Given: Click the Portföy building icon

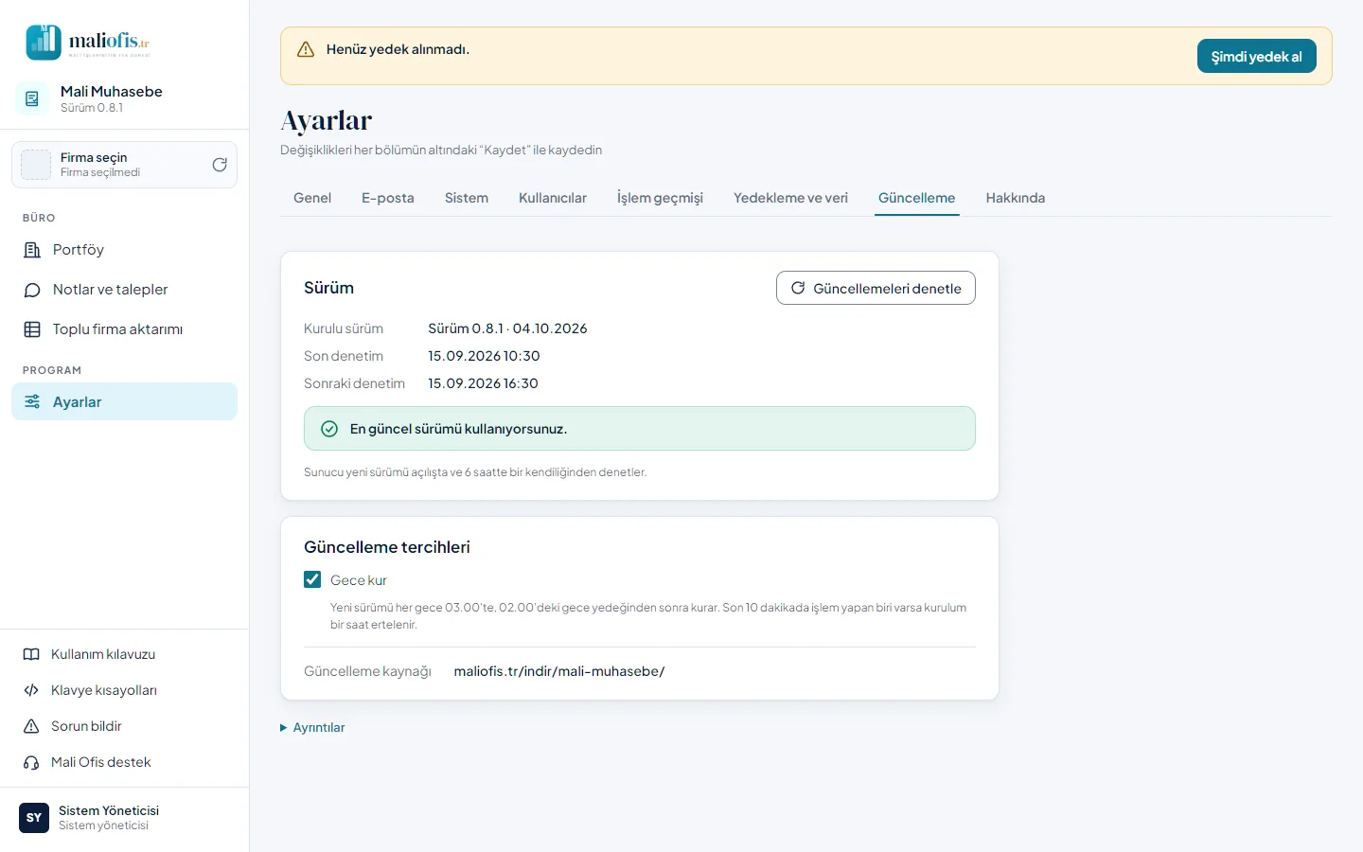Looking at the screenshot, I should pyautogui.click(x=32, y=250).
